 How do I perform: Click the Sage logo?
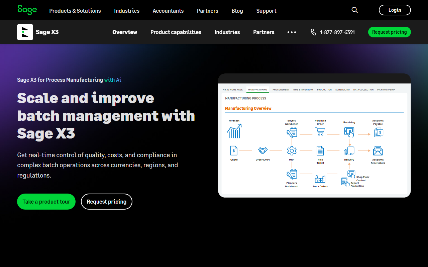pos(27,10)
